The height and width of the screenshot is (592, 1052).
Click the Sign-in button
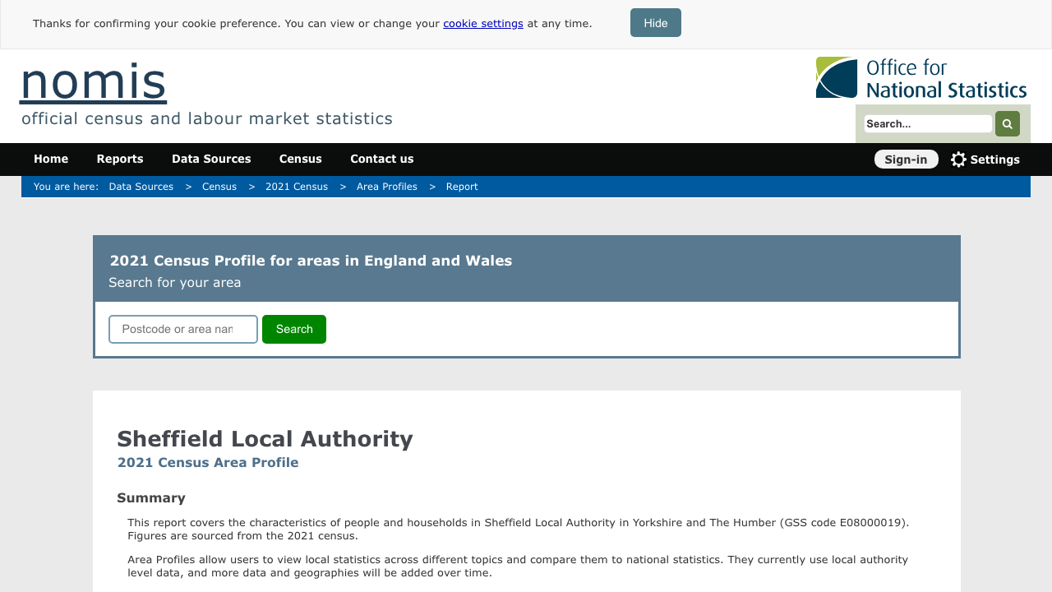pos(906,159)
